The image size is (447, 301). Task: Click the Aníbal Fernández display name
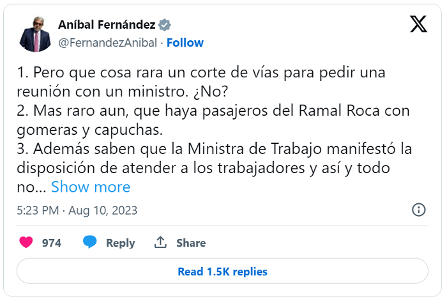click(107, 25)
